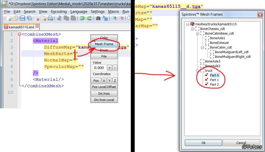Click the Part 1 mesh part icon
The height and width of the screenshot is (152, 265).
click(x=206, y=79)
